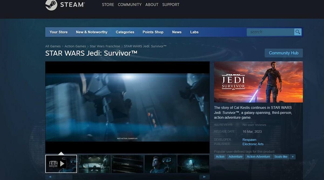
Task: Follow the All Games breadcrumb
Action: 53,46
